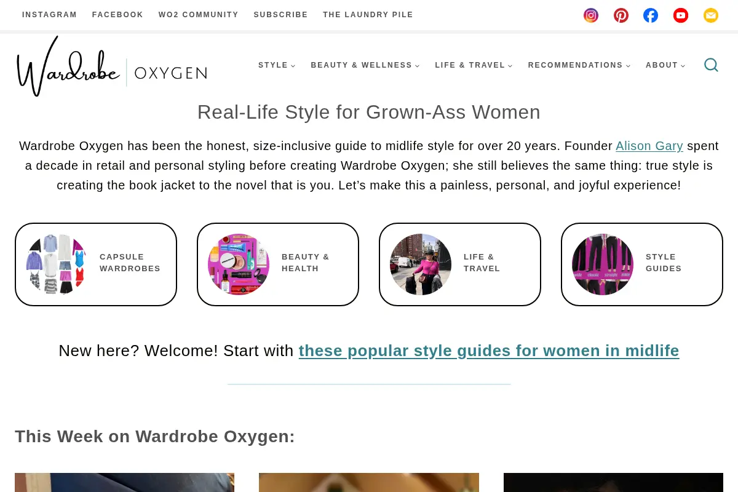
Task: Expand the Style menu chevron
Action: [293, 66]
